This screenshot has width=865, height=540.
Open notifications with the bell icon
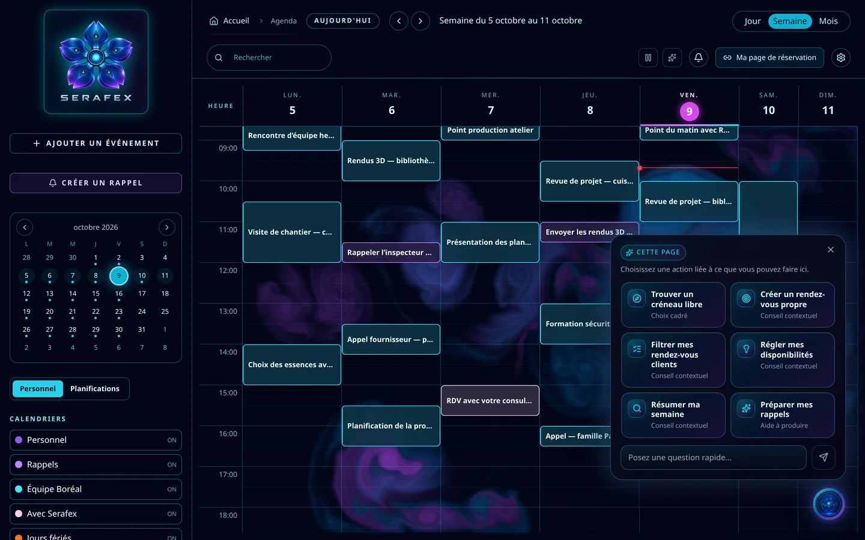(x=699, y=58)
